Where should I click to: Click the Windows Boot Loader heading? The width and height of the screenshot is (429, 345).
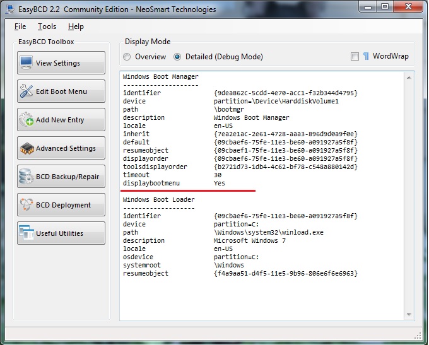159,199
